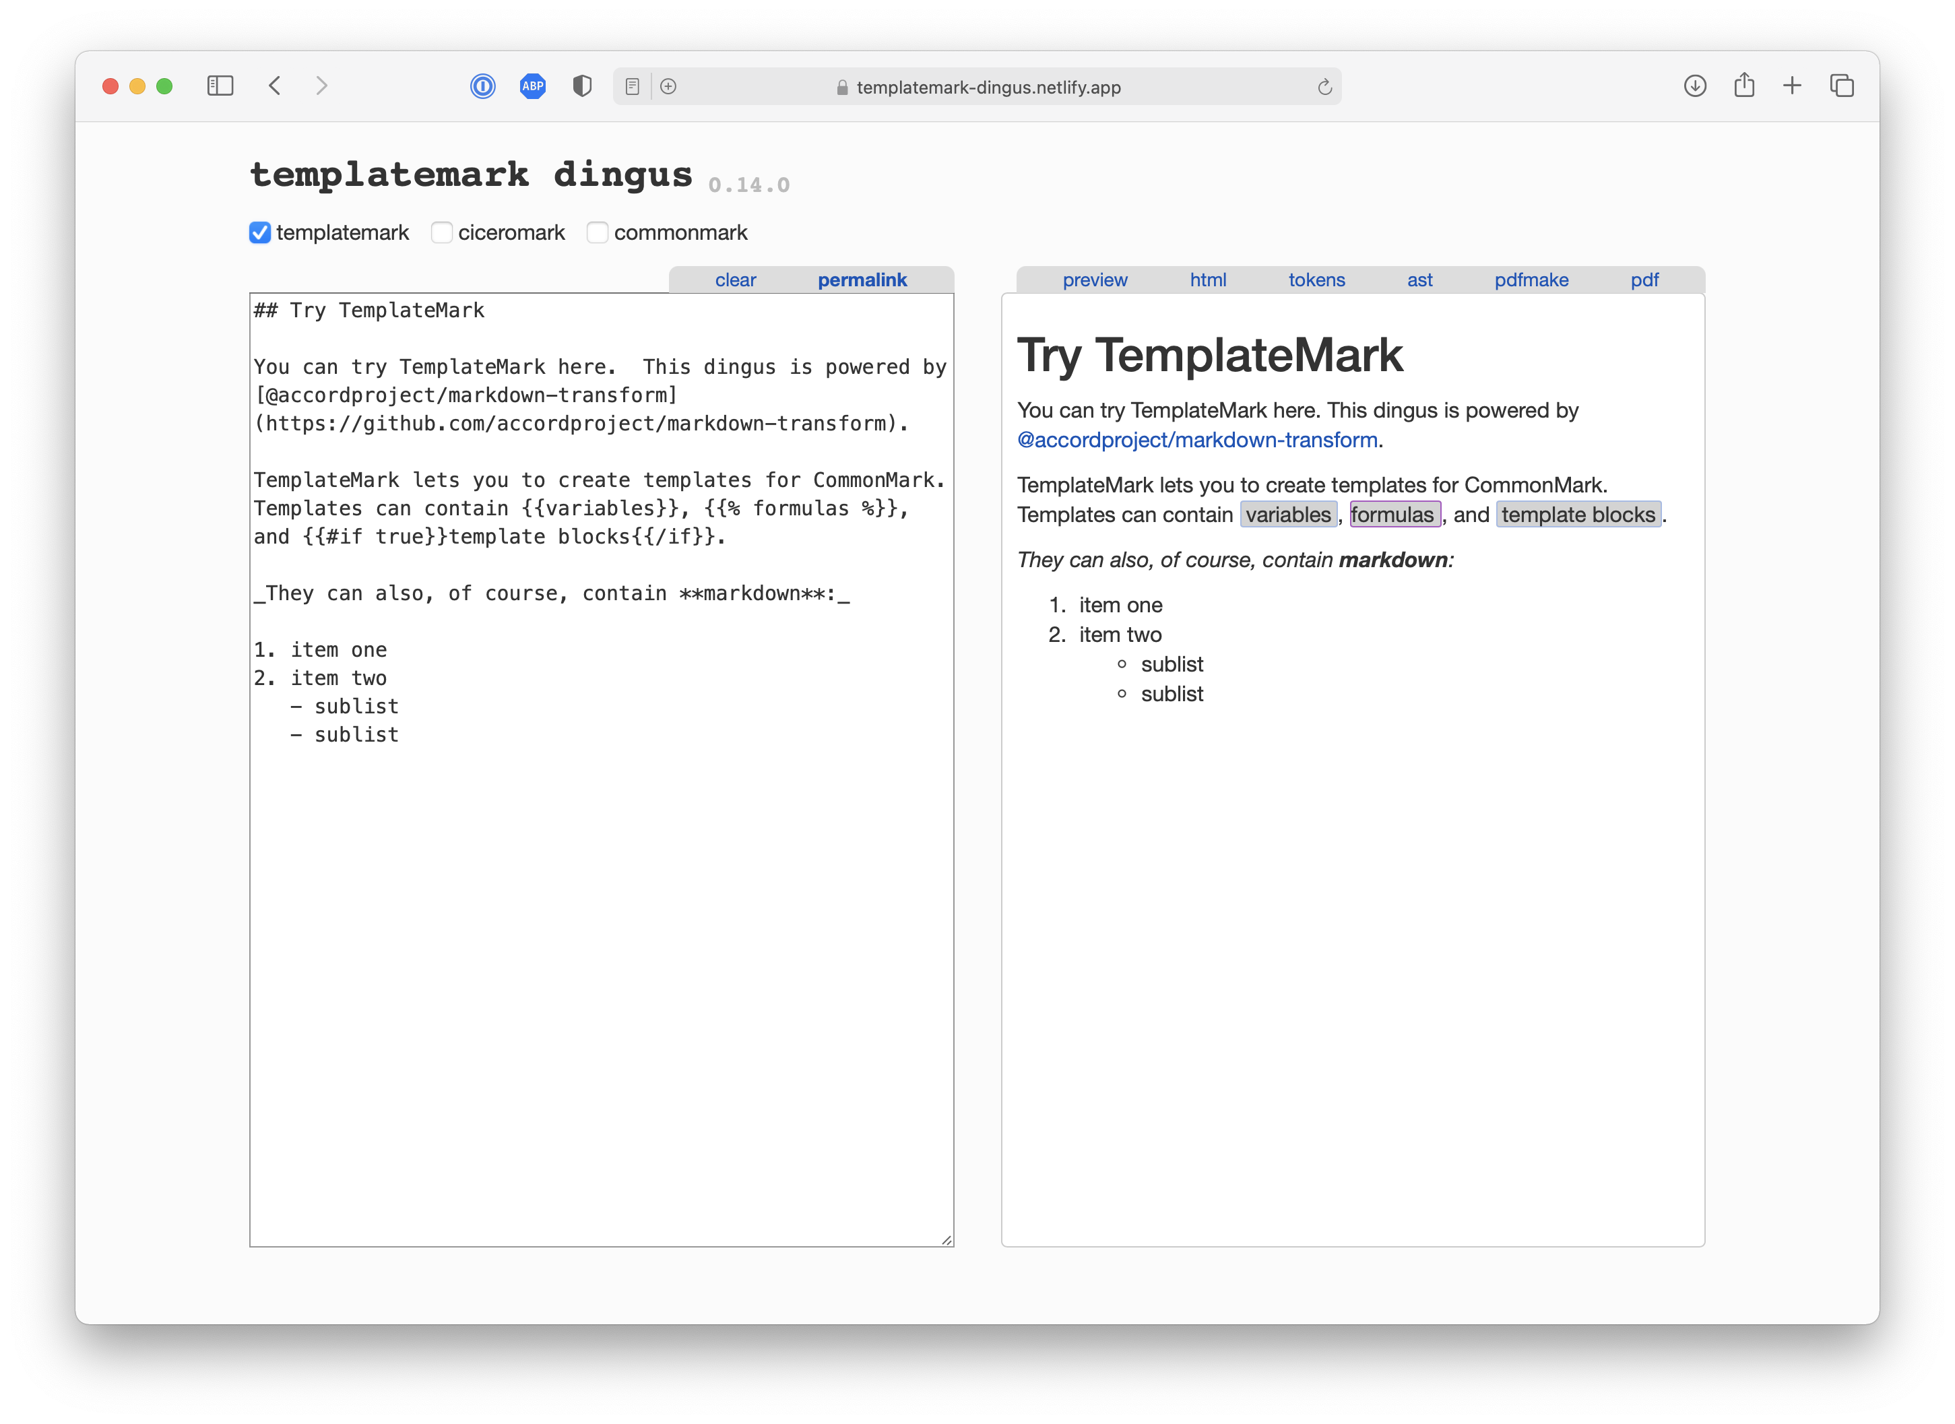
Task: Switch to the ast tab
Action: tap(1419, 280)
